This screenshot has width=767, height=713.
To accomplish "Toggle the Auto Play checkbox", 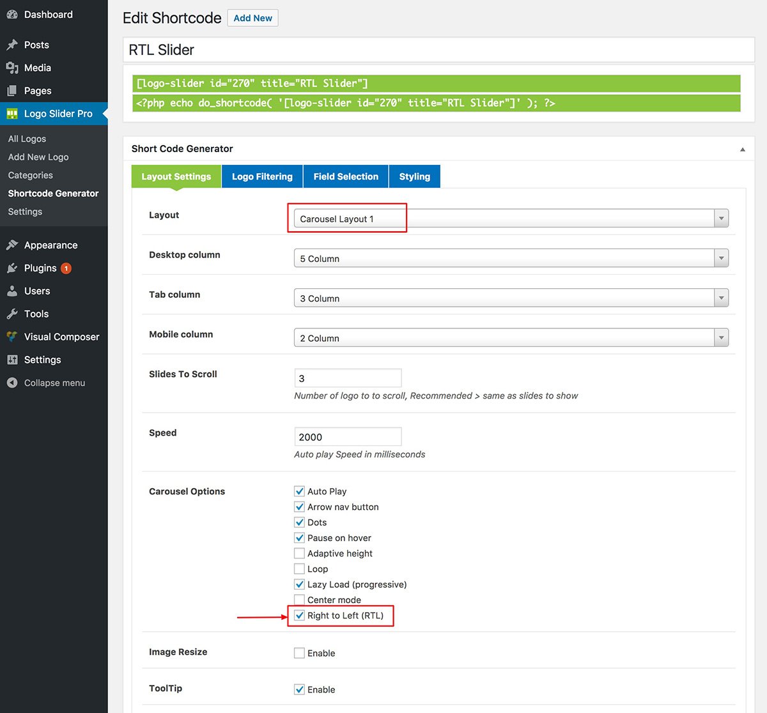I will (x=299, y=491).
